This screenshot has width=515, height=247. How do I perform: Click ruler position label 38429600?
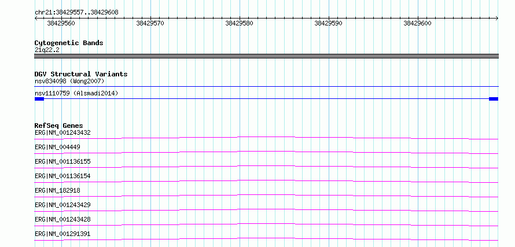pos(417,23)
